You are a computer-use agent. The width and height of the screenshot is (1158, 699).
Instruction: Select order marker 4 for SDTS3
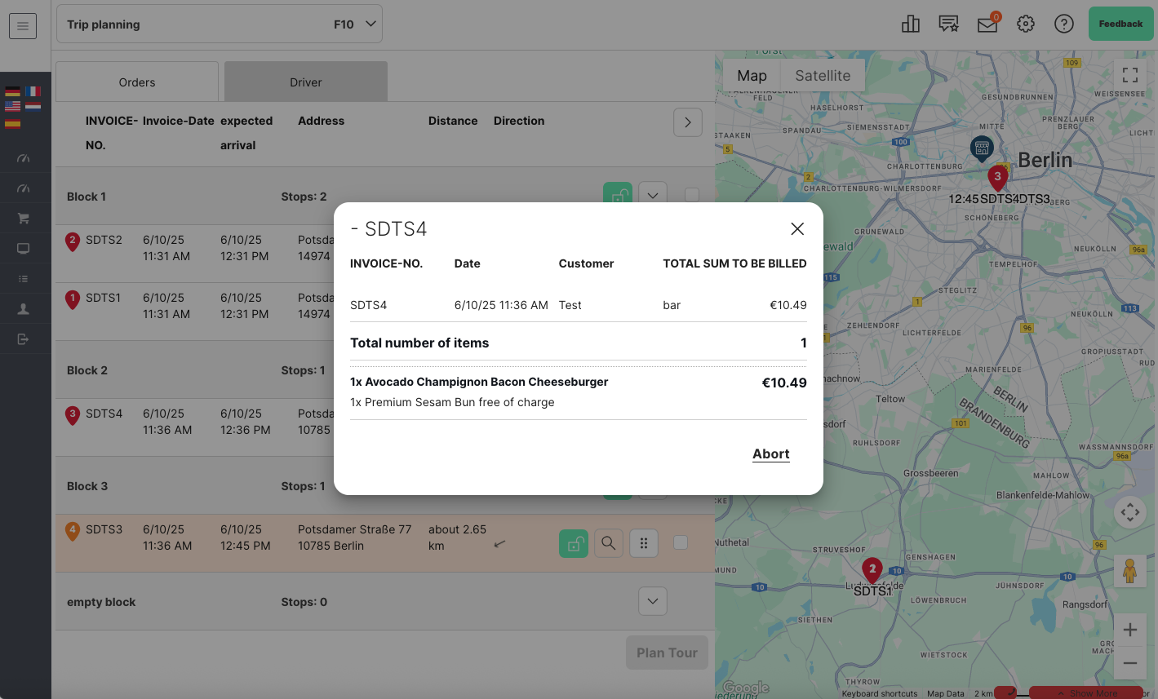pyautogui.click(x=73, y=531)
